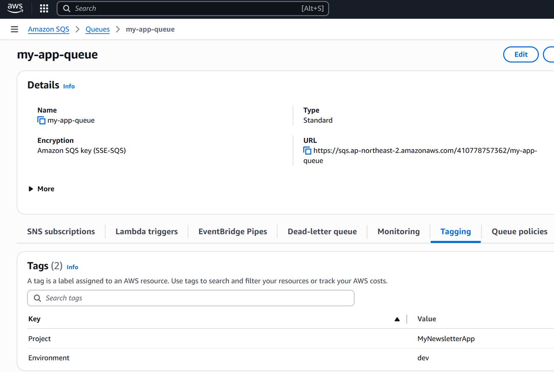Click the Value column header
This screenshot has height=372, width=554.
[x=427, y=319]
